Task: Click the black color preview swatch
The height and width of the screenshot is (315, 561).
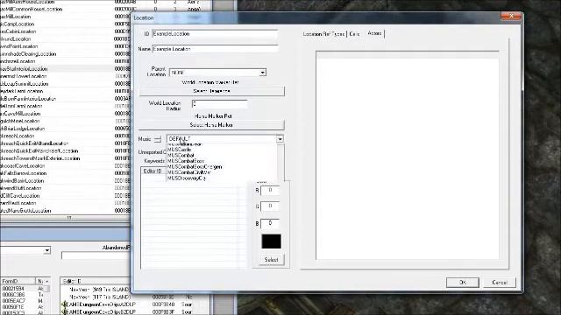Action: tap(271, 241)
